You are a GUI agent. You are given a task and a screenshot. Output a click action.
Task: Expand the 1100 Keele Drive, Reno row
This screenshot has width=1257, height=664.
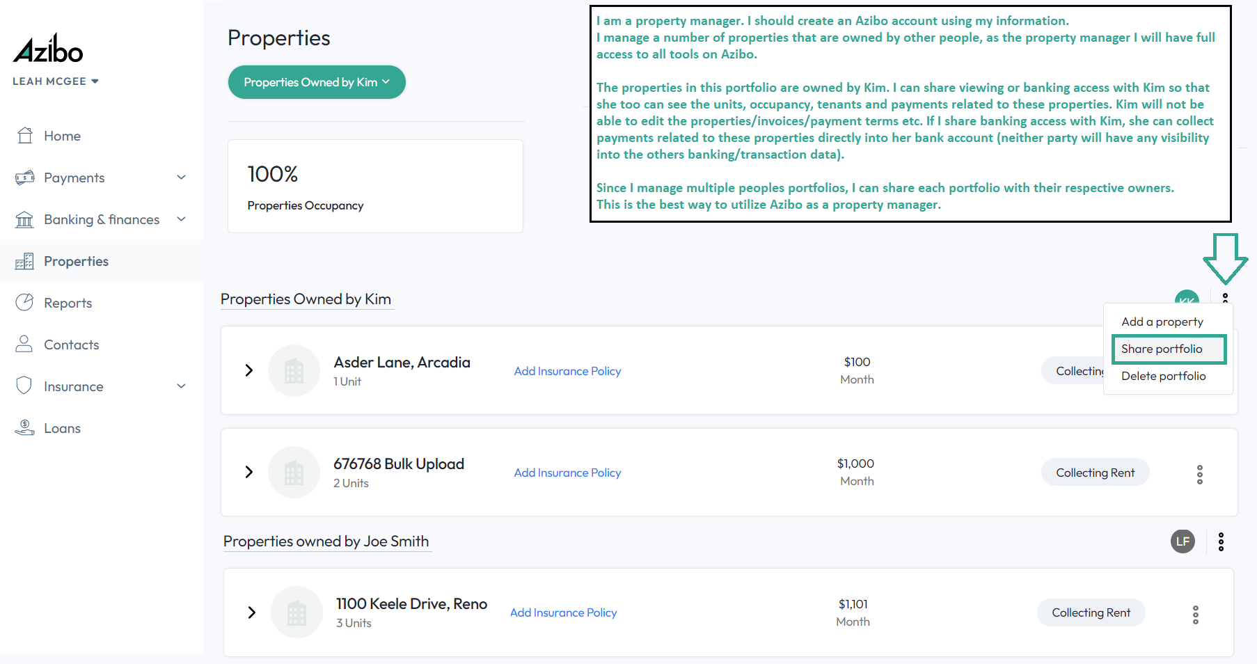pos(251,612)
